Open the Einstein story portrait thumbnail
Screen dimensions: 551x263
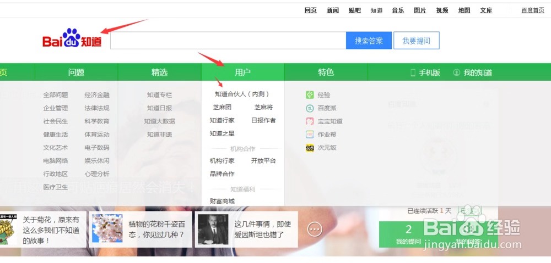[x=213, y=230]
